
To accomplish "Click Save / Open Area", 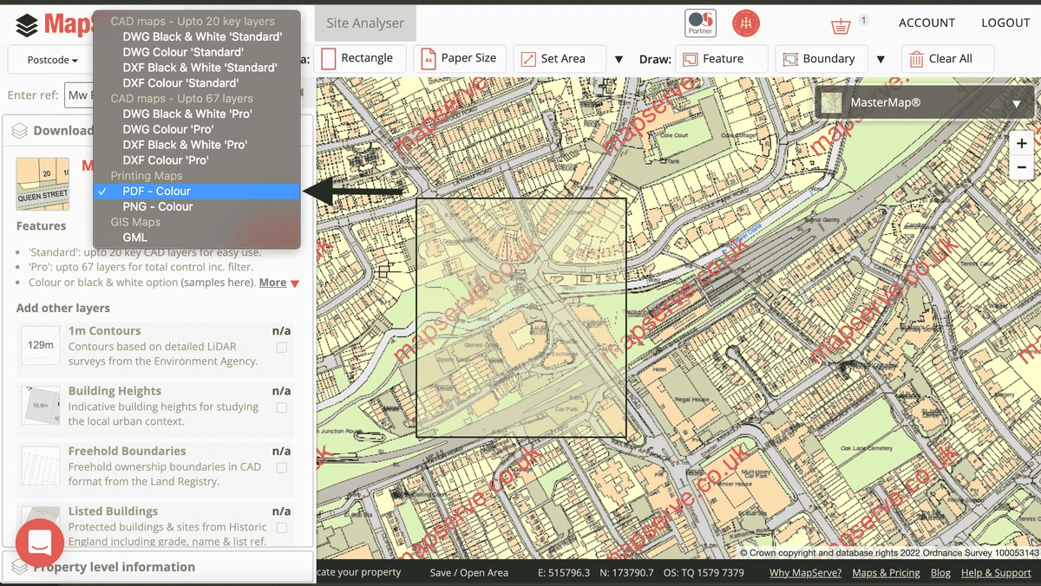I will [x=469, y=572].
